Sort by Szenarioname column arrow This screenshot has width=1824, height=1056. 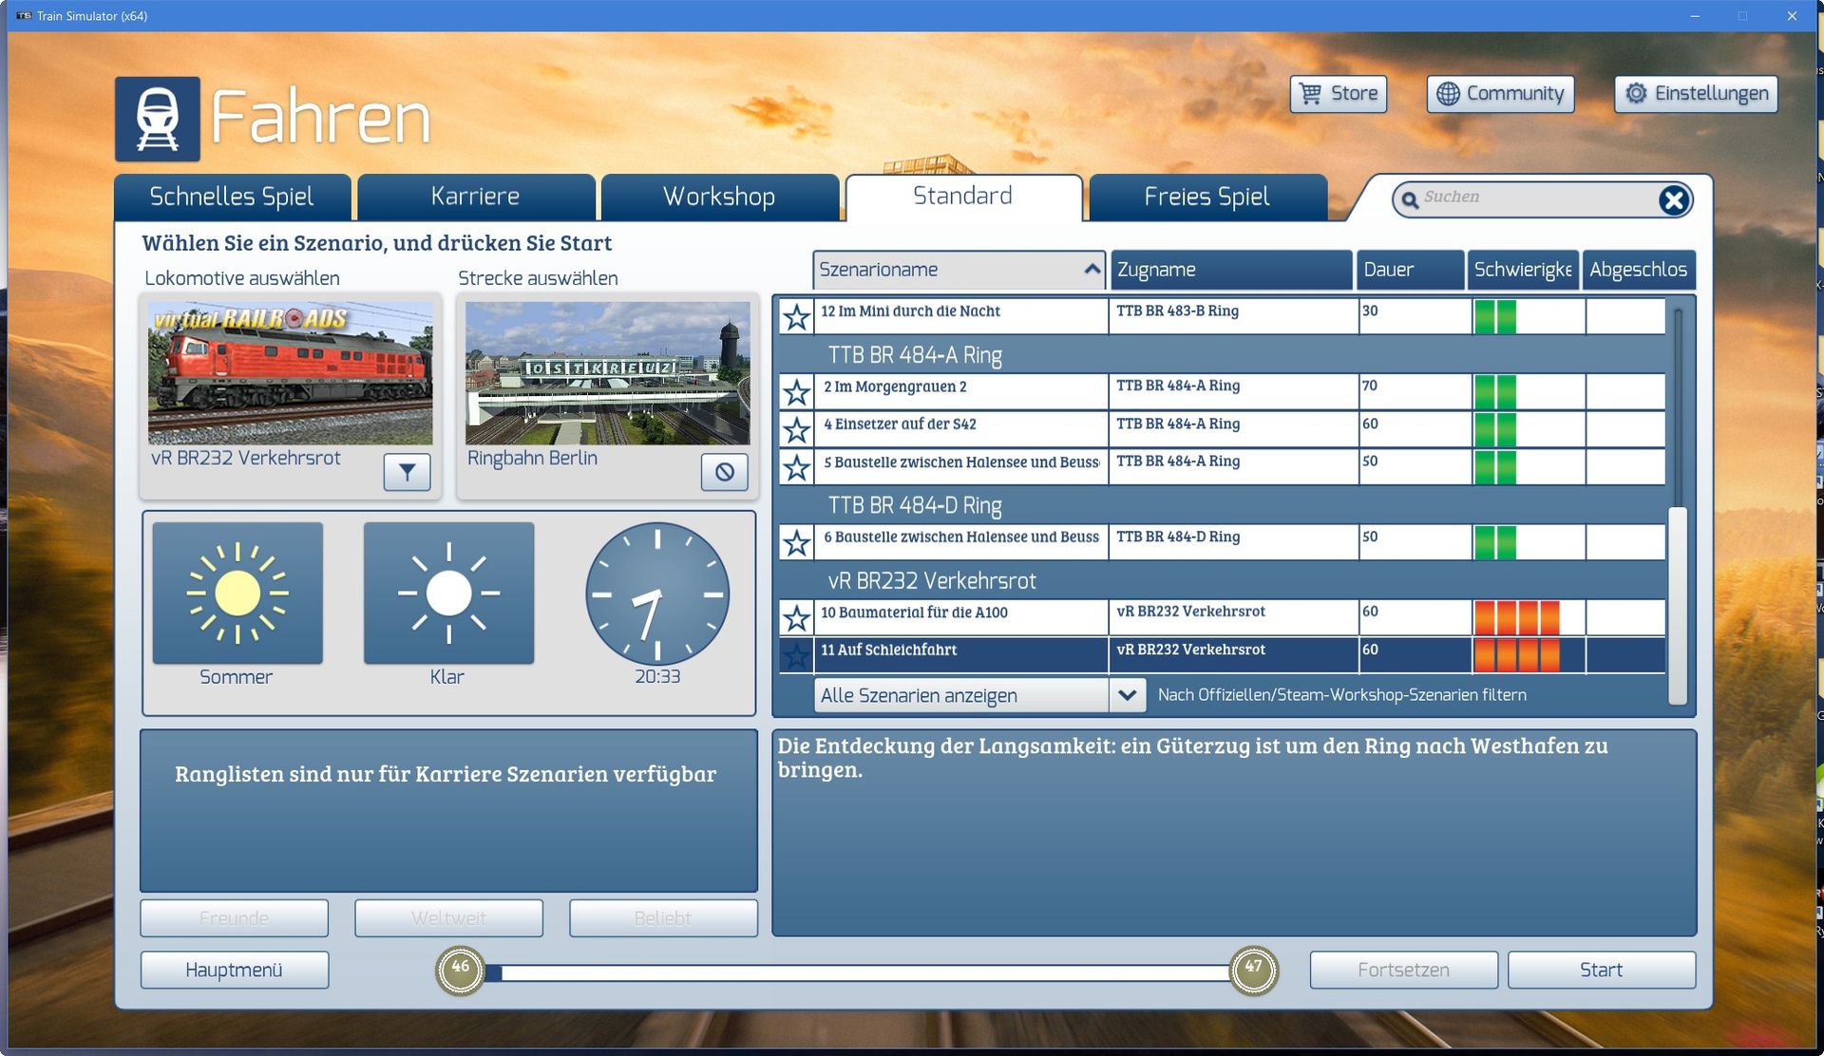[1092, 270]
